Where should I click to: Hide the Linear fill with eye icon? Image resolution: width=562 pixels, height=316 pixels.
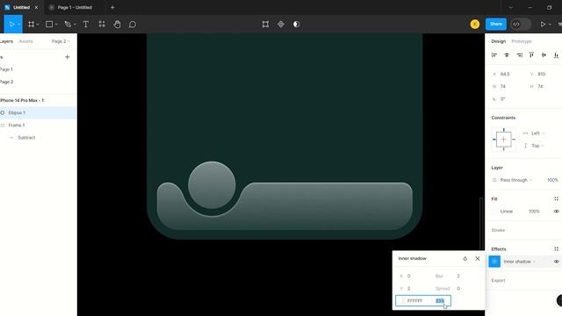pyautogui.click(x=556, y=212)
